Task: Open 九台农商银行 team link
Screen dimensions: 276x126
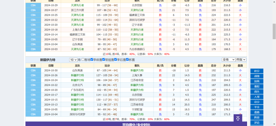Action: tap(137, 49)
